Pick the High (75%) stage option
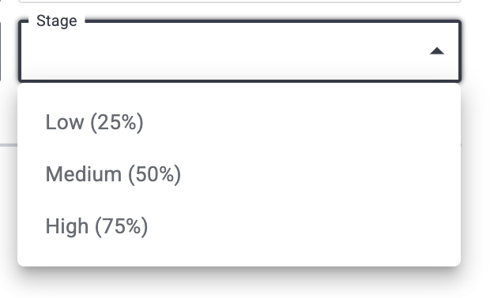 point(239,226)
